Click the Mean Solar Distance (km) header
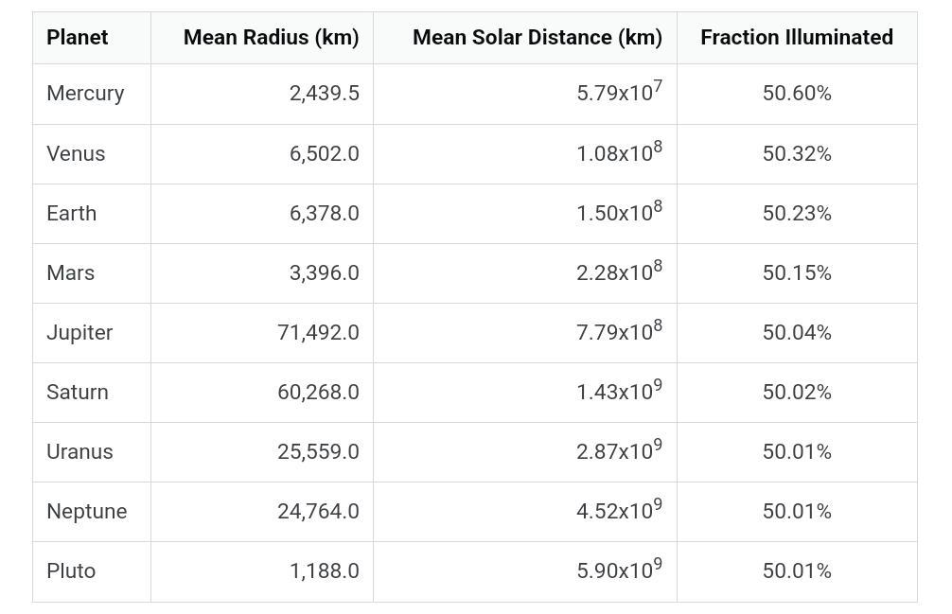Viewport: 952px width, 614px height. click(x=538, y=38)
